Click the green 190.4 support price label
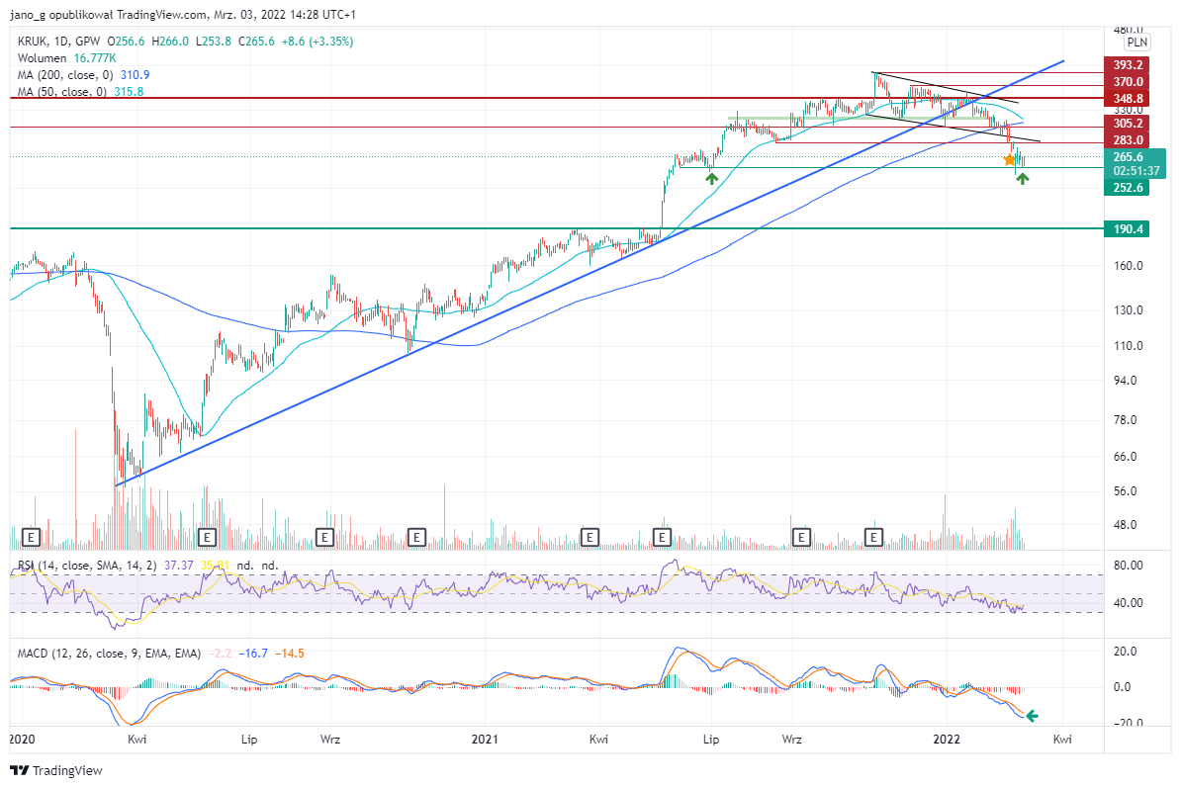This screenshot has width=1181, height=788. [x=1127, y=228]
